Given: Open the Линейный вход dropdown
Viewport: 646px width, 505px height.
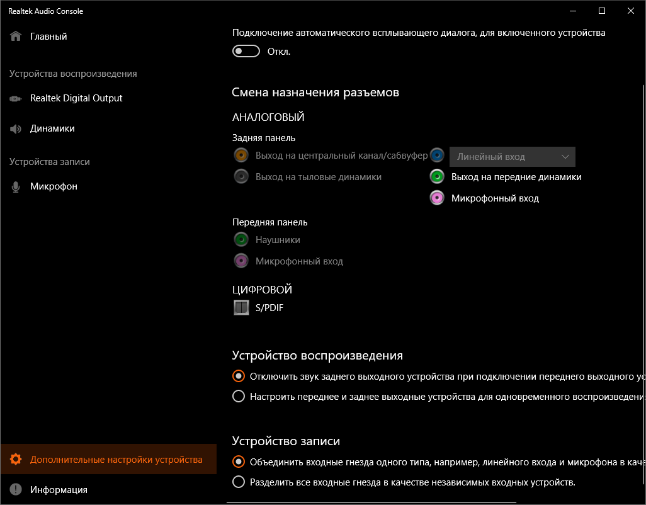Looking at the screenshot, I should (512, 157).
